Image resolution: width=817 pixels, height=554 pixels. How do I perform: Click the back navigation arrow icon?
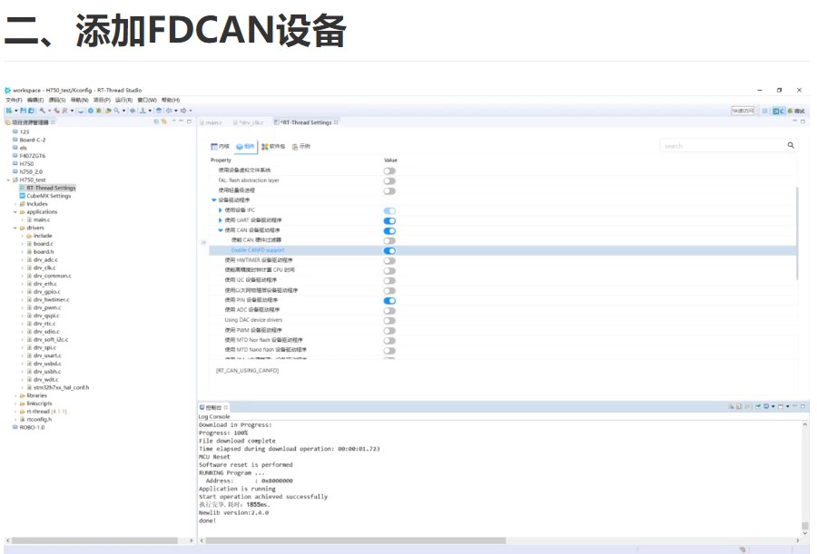pos(169,111)
